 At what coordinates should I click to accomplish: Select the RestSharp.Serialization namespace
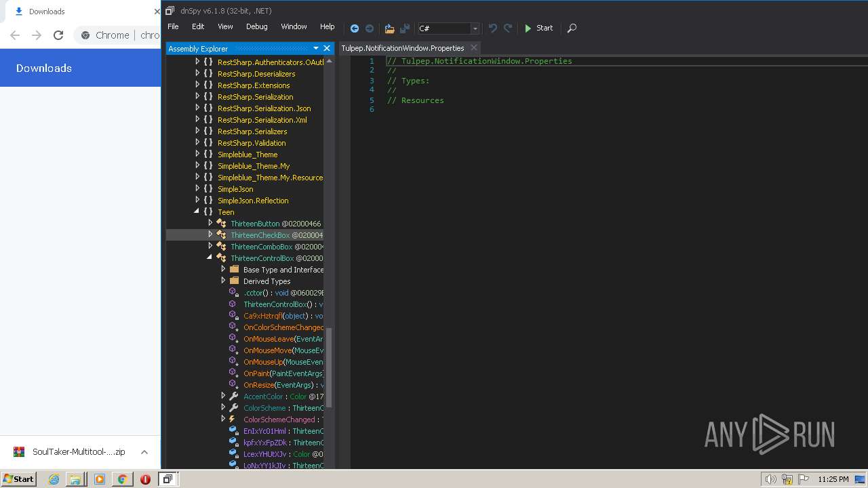click(255, 97)
